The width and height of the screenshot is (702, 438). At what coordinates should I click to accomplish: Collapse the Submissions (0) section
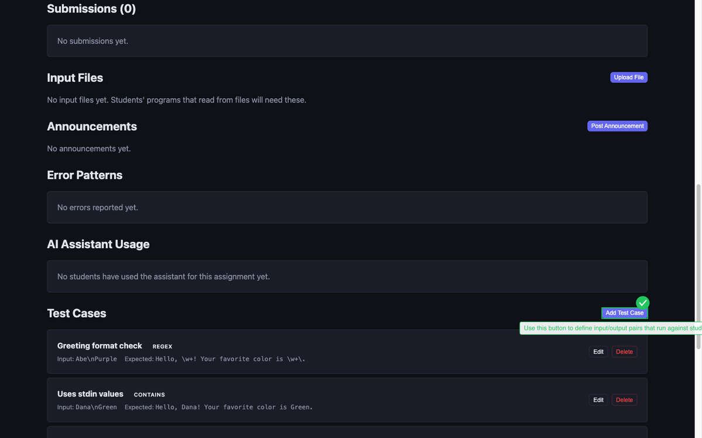91,8
